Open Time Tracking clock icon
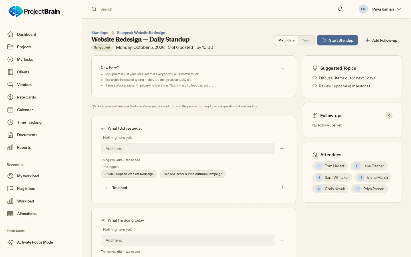The width and height of the screenshot is (411, 257). [10, 122]
